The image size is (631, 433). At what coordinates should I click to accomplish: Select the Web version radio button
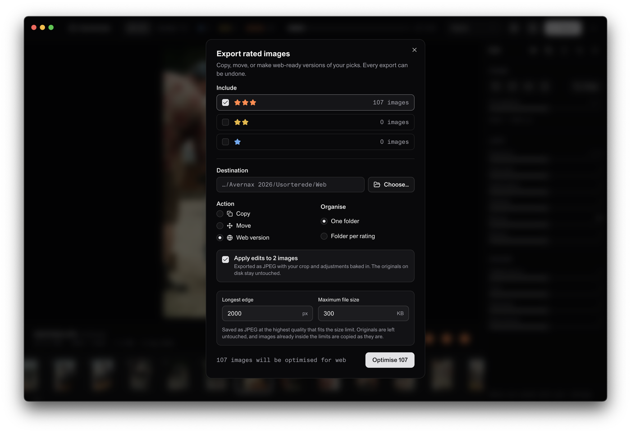coord(220,238)
